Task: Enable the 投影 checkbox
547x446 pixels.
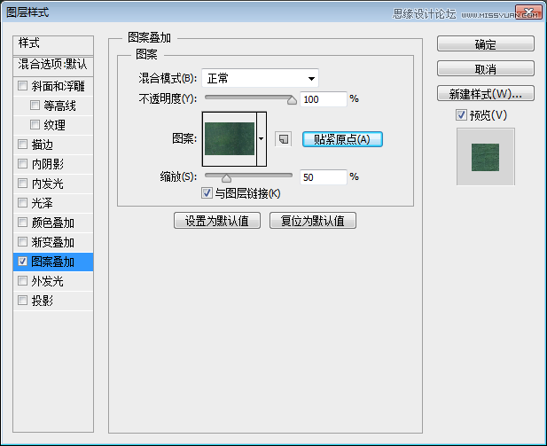Action: click(23, 300)
